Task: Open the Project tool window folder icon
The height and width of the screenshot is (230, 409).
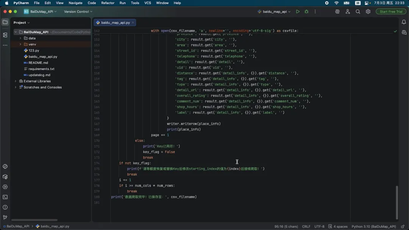Action: (x=5, y=22)
